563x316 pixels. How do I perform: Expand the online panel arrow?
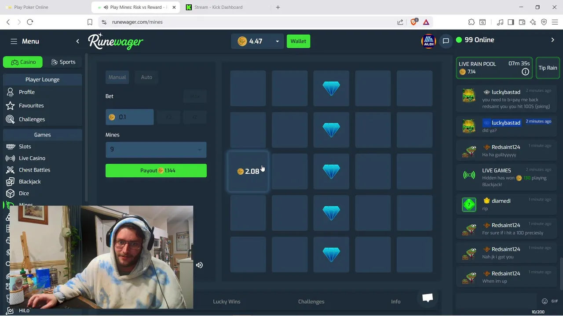[x=553, y=40]
